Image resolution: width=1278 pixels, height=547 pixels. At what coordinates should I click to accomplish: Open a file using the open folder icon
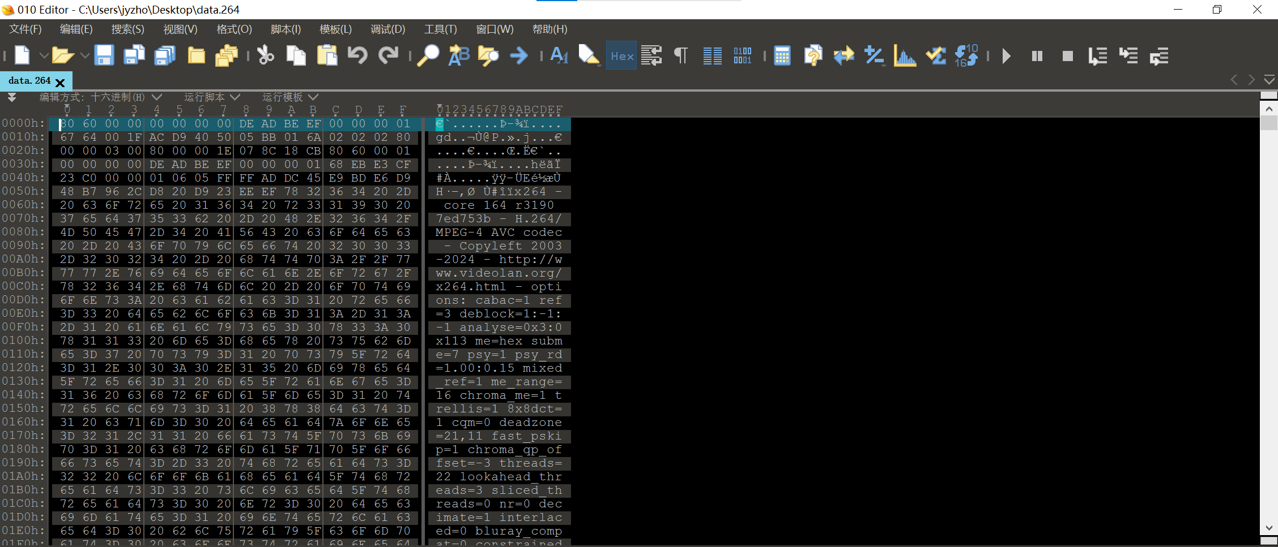[x=62, y=55]
